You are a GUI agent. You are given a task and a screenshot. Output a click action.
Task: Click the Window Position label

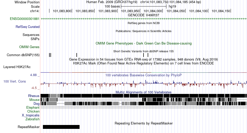coord(27,2)
